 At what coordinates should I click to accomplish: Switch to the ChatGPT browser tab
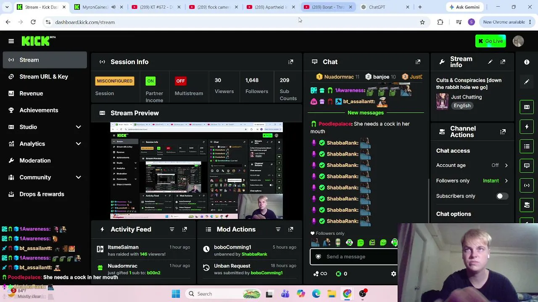pos(385,7)
